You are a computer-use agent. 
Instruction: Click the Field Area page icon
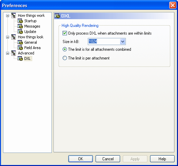pos(20,48)
